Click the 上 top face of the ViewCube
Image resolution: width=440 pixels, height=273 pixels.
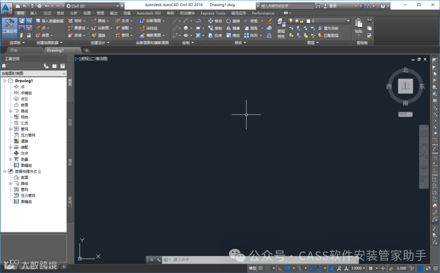coord(405,86)
